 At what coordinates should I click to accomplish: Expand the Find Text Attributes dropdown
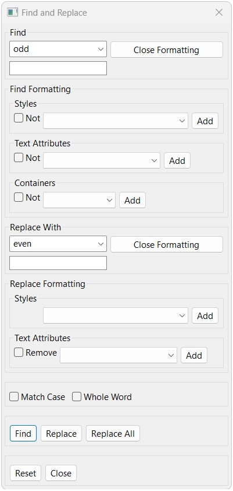click(102, 160)
